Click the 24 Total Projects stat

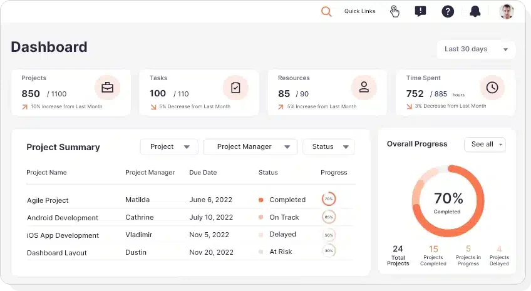coord(398,255)
